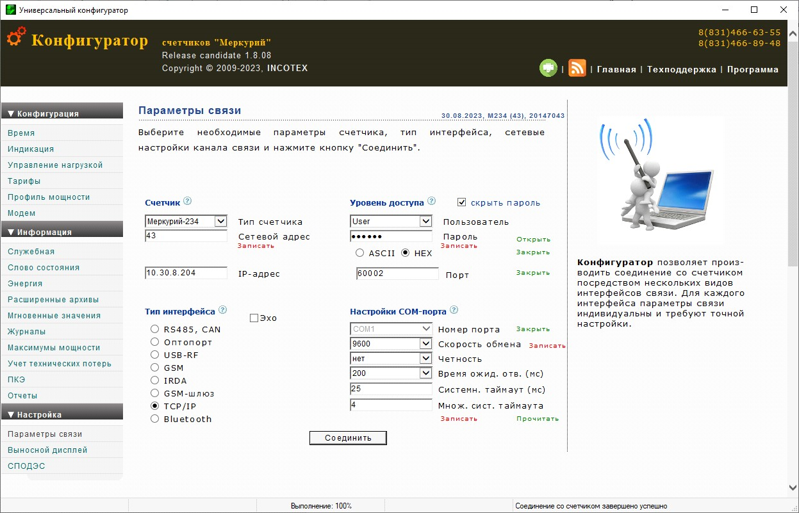799x513 pixels.
Task: Uncheck the скрыть пароль checkbox
Action: click(x=462, y=202)
